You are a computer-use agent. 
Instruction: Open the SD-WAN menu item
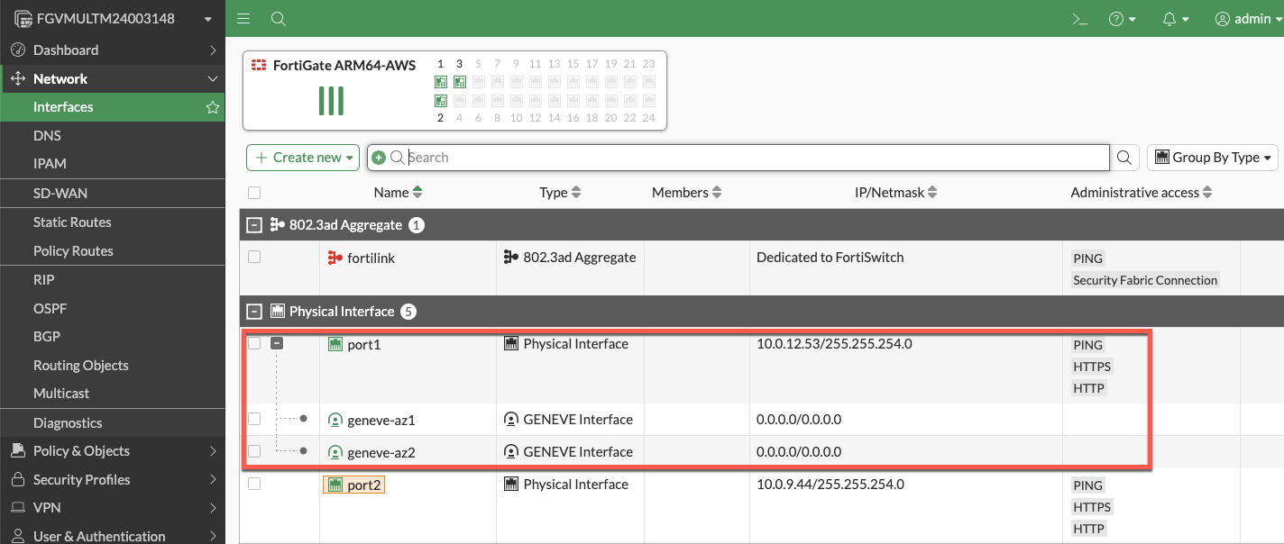tap(60, 194)
